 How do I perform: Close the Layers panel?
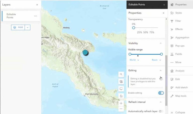point(37,5)
